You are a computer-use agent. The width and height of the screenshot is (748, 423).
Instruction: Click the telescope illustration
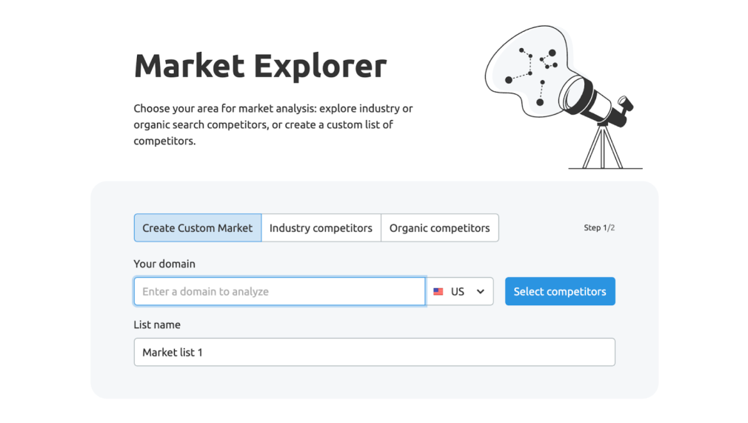point(564,97)
